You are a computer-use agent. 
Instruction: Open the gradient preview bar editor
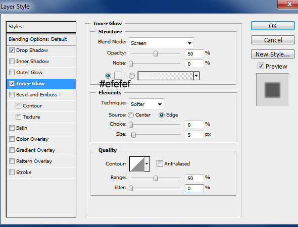[x=166, y=76]
